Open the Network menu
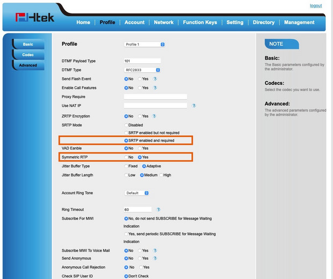 click(x=163, y=23)
